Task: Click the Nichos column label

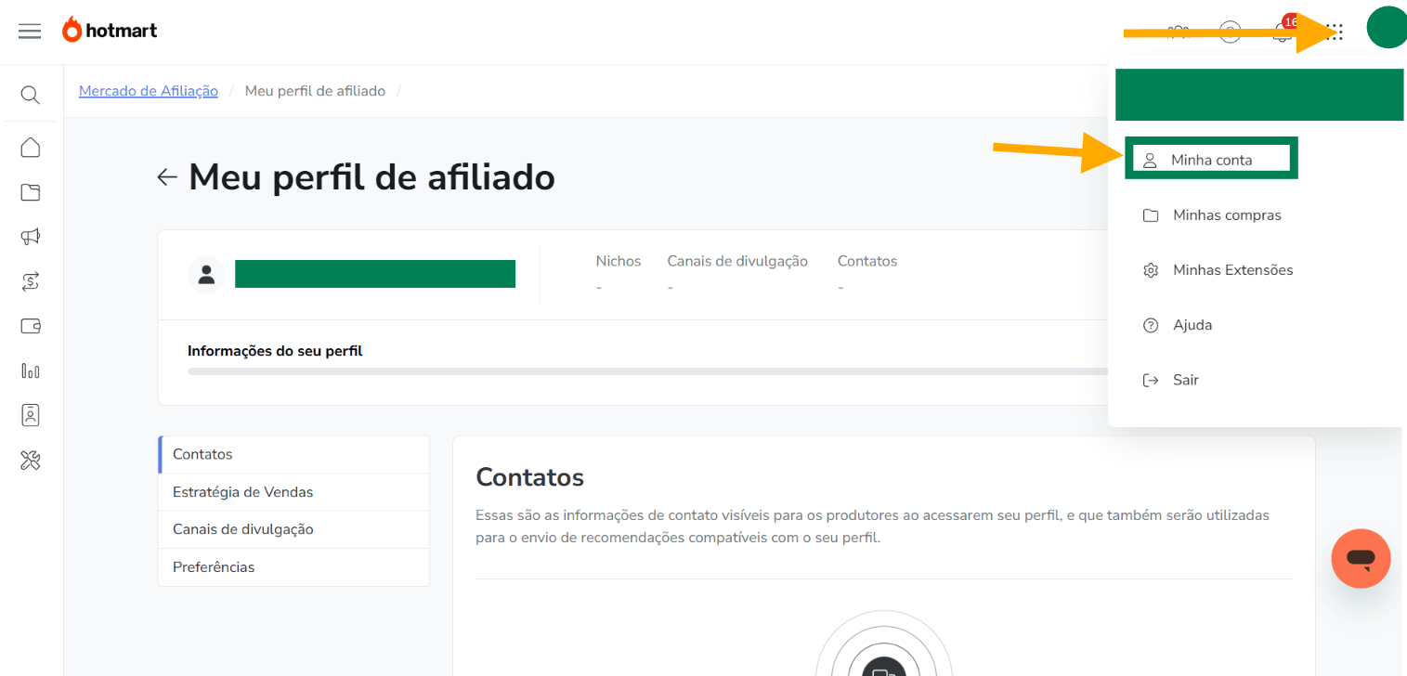Action: coord(619,261)
